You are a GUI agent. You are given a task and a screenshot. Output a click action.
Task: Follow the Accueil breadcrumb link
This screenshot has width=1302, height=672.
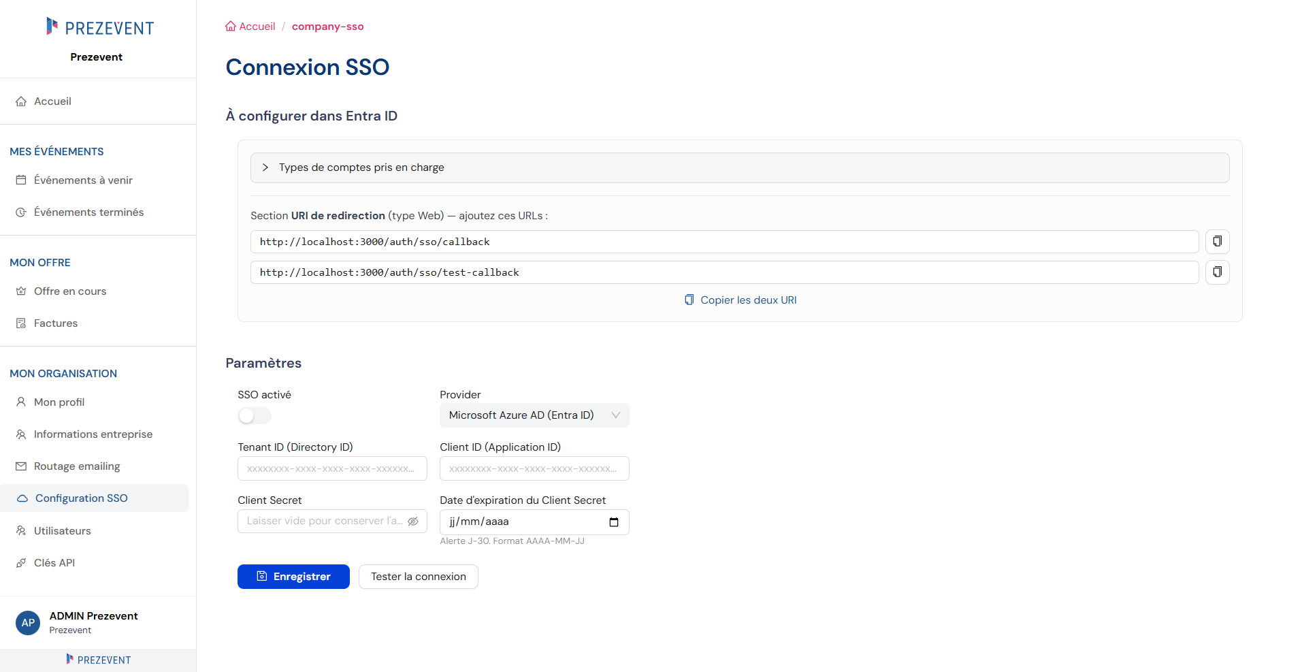[250, 27]
